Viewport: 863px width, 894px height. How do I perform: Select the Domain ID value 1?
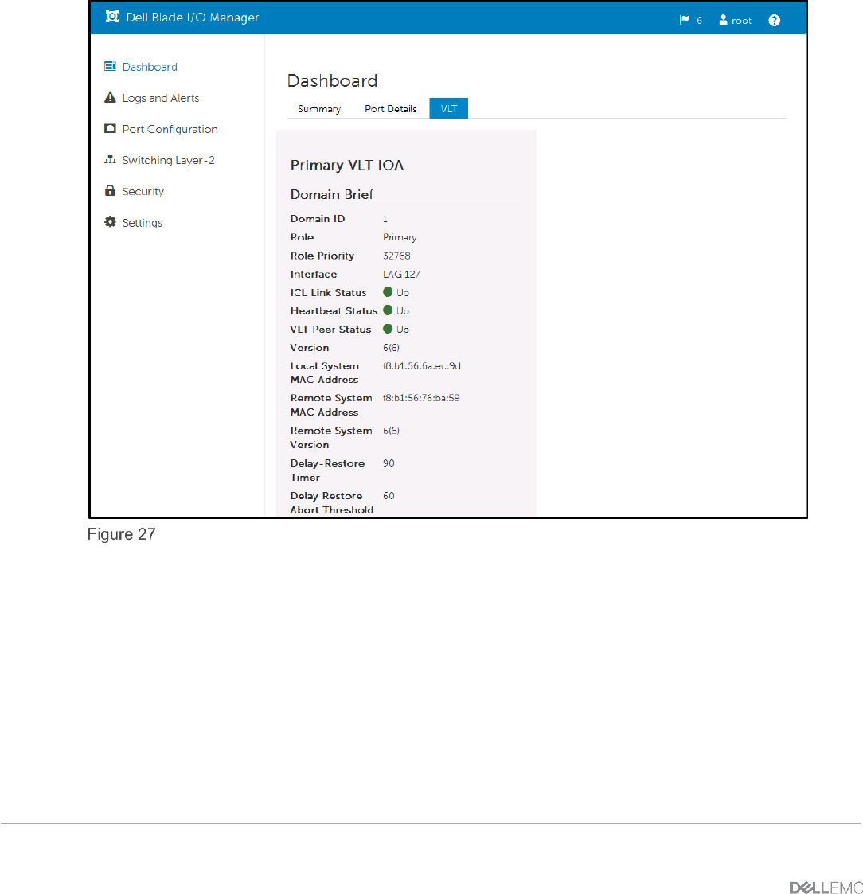[x=385, y=219]
